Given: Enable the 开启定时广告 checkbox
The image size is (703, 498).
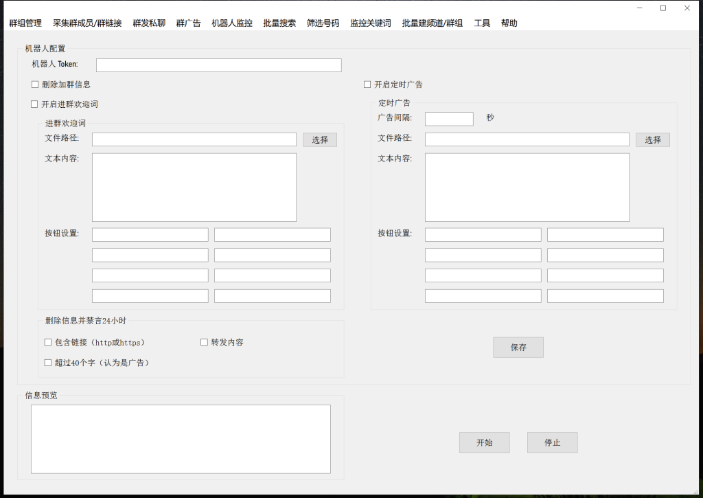Looking at the screenshot, I should [367, 84].
